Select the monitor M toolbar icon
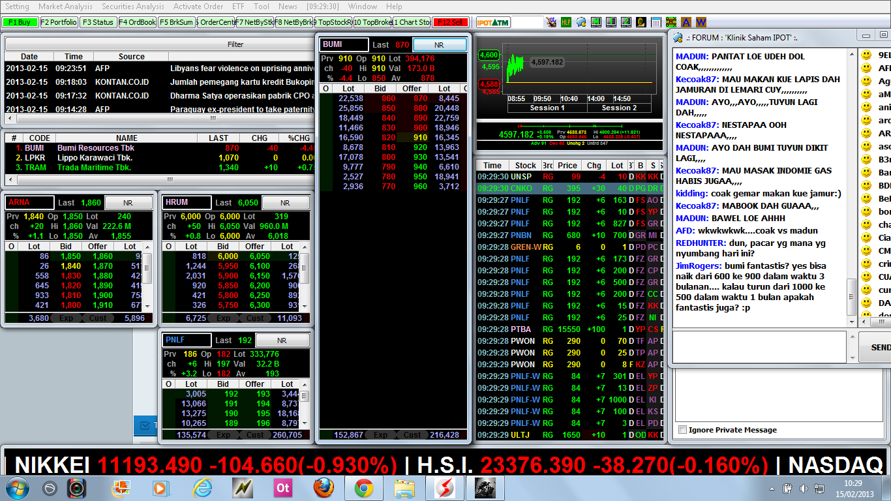Image resolution: width=891 pixels, height=501 pixels. 596,22
